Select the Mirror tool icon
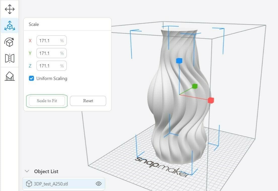Viewport: 278px width, 191px height. point(10,58)
